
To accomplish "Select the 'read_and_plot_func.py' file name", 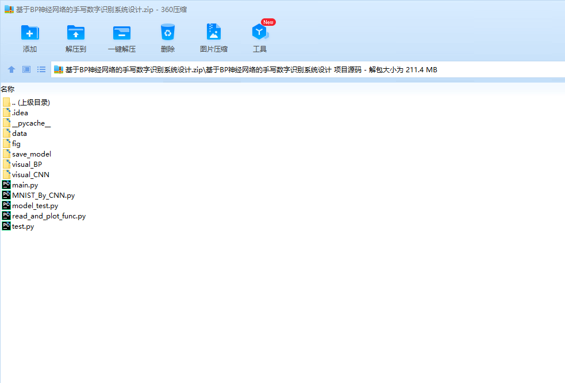I will [x=49, y=216].
